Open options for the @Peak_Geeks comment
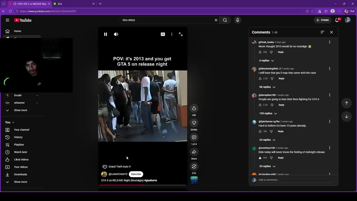Screen dimensions: 357x201 [329, 42]
